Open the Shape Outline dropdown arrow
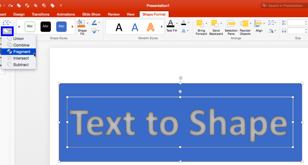The image size is (308, 165). point(99,22)
